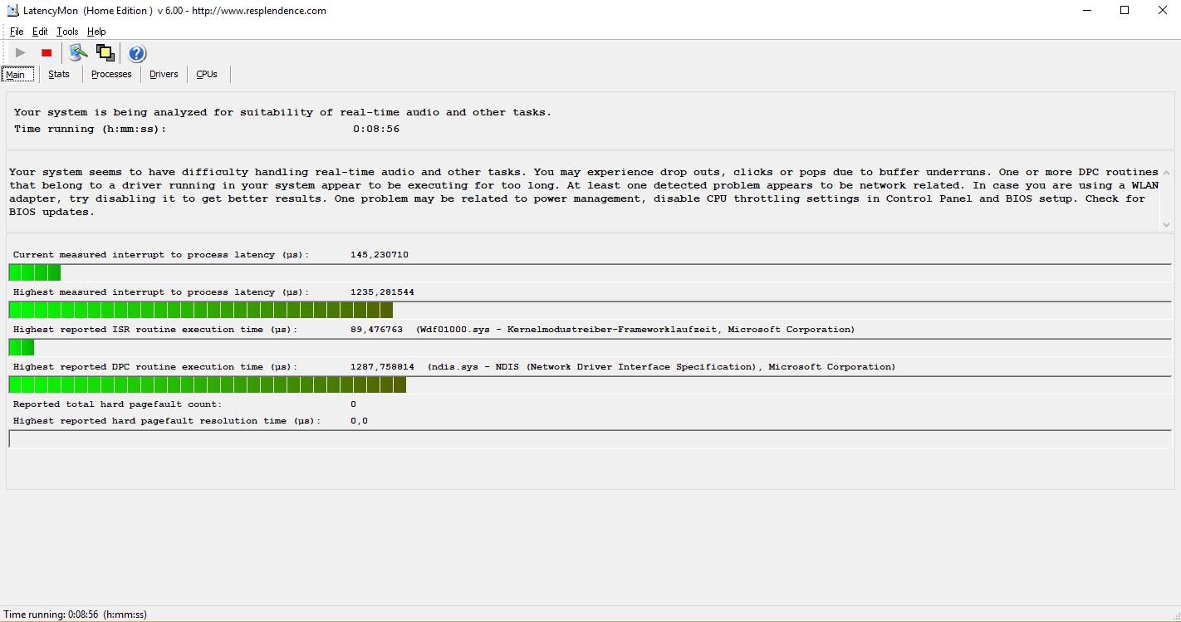Click 'Current measured interrupt to process latency' label
The width and height of the screenshot is (1181, 622).
coord(161,255)
